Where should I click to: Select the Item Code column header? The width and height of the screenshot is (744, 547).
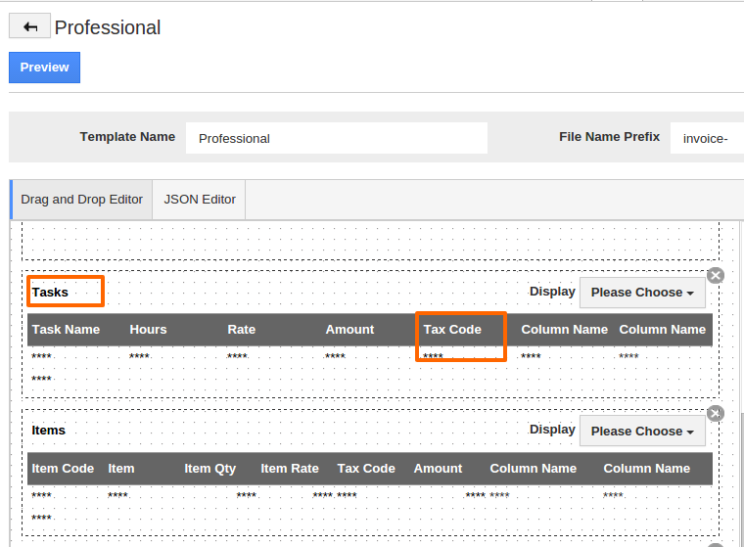tap(63, 469)
